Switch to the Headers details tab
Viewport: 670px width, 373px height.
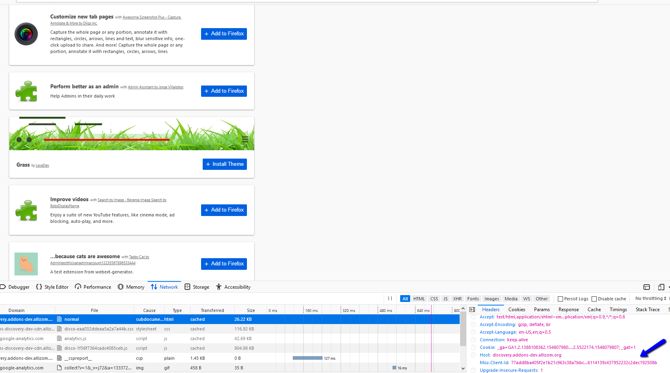pos(491,310)
